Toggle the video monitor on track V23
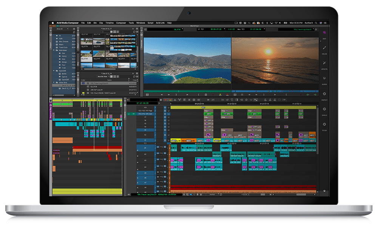Image resolution: width=380 pixels, height=227 pixels. point(165,107)
